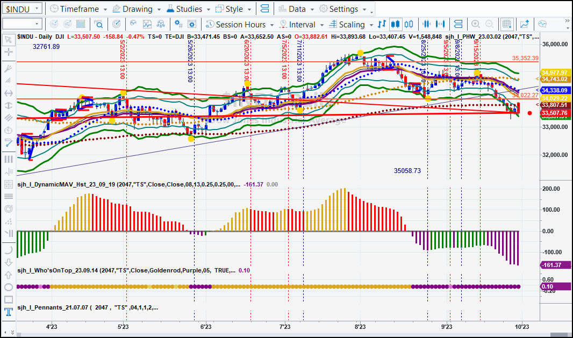Click the chart window with line icon

(x=147, y=25)
